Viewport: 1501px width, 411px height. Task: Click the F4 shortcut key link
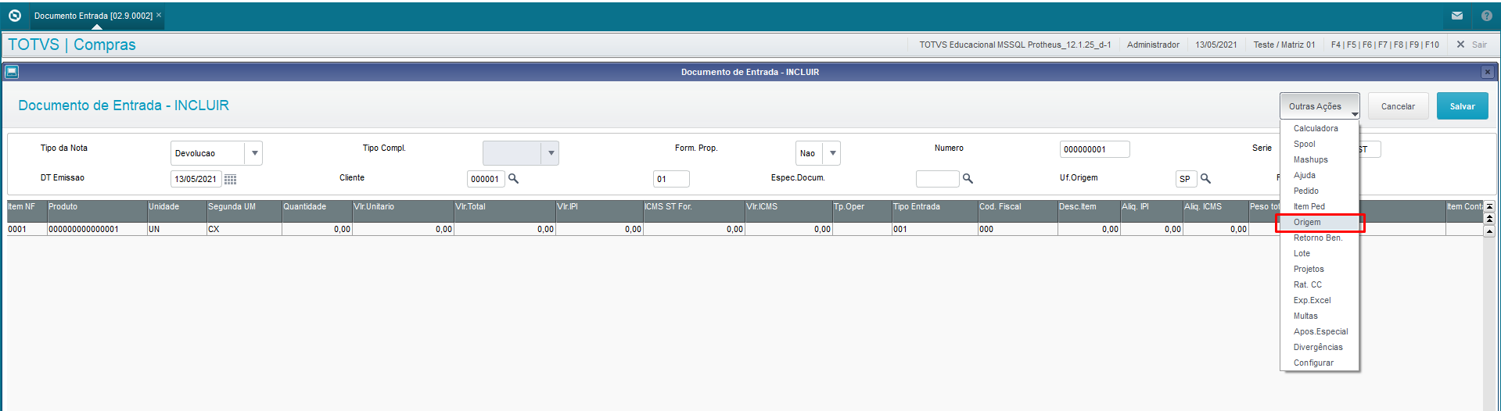point(1336,45)
